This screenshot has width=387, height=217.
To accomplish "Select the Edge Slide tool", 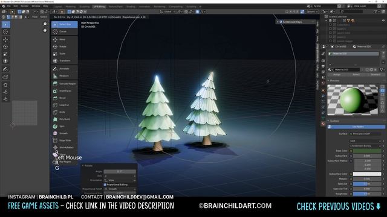I will click(x=65, y=140).
